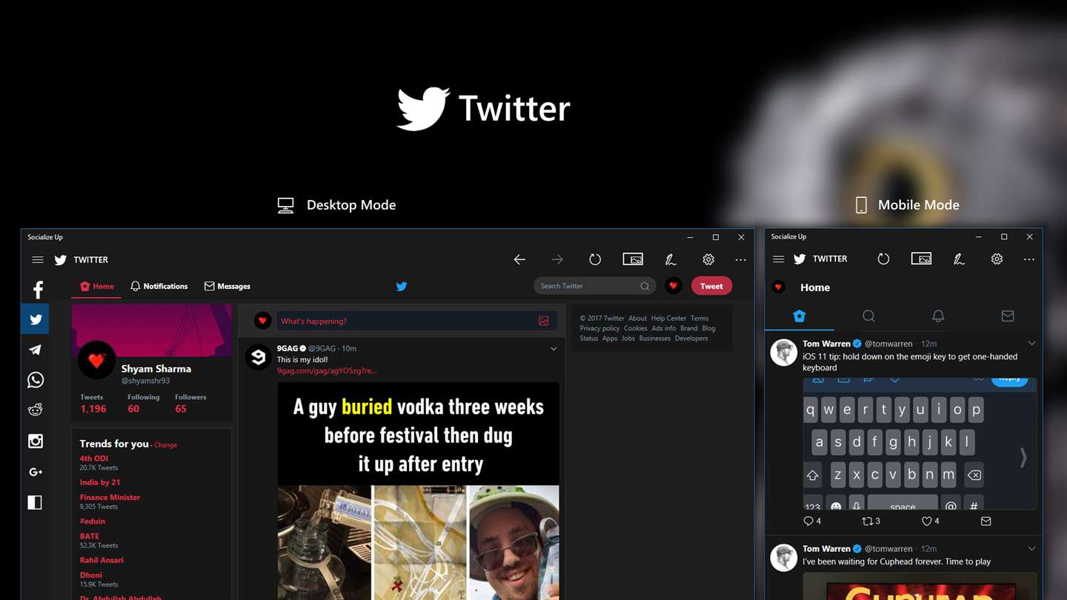Viewport: 1067px width, 600px height.
Task: Click the split view sidebar icon
Action: click(35, 502)
